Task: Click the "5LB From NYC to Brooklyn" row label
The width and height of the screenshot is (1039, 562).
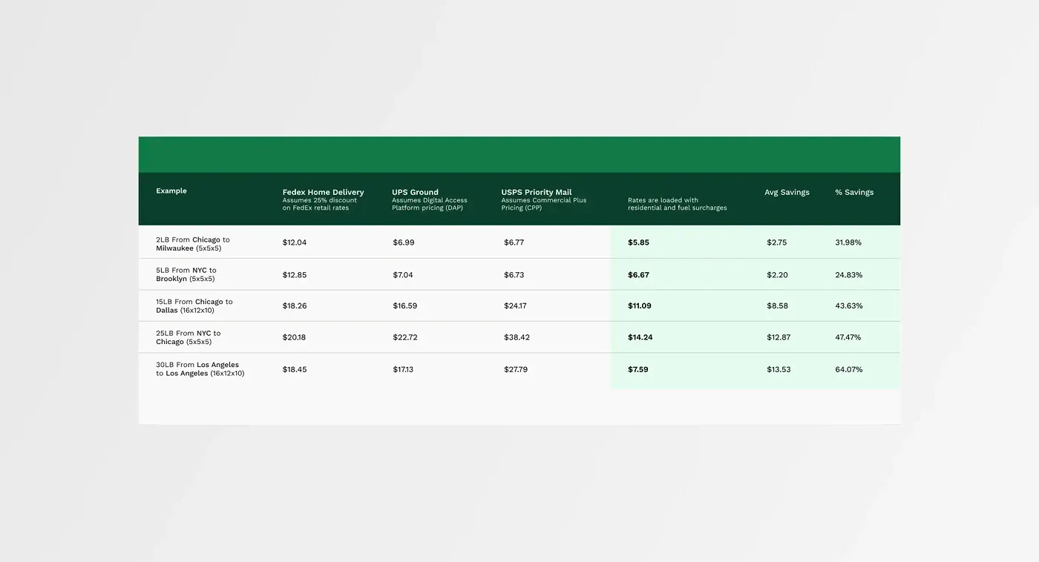Action: (x=186, y=274)
